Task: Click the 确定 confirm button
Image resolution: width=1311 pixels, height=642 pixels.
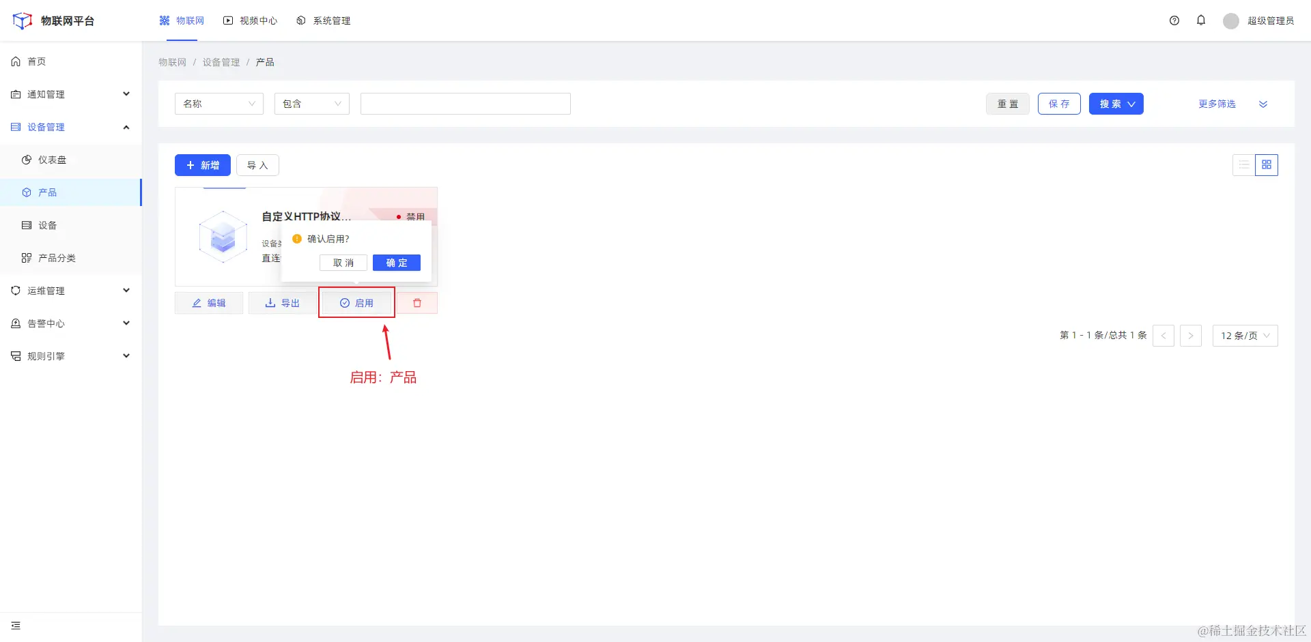Action: [x=397, y=263]
